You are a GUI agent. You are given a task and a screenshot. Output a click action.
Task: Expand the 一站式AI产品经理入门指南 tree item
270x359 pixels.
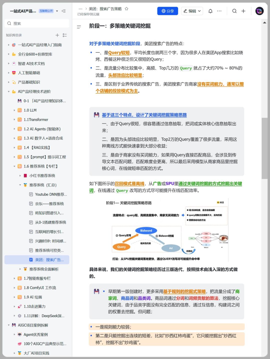(8, 45)
